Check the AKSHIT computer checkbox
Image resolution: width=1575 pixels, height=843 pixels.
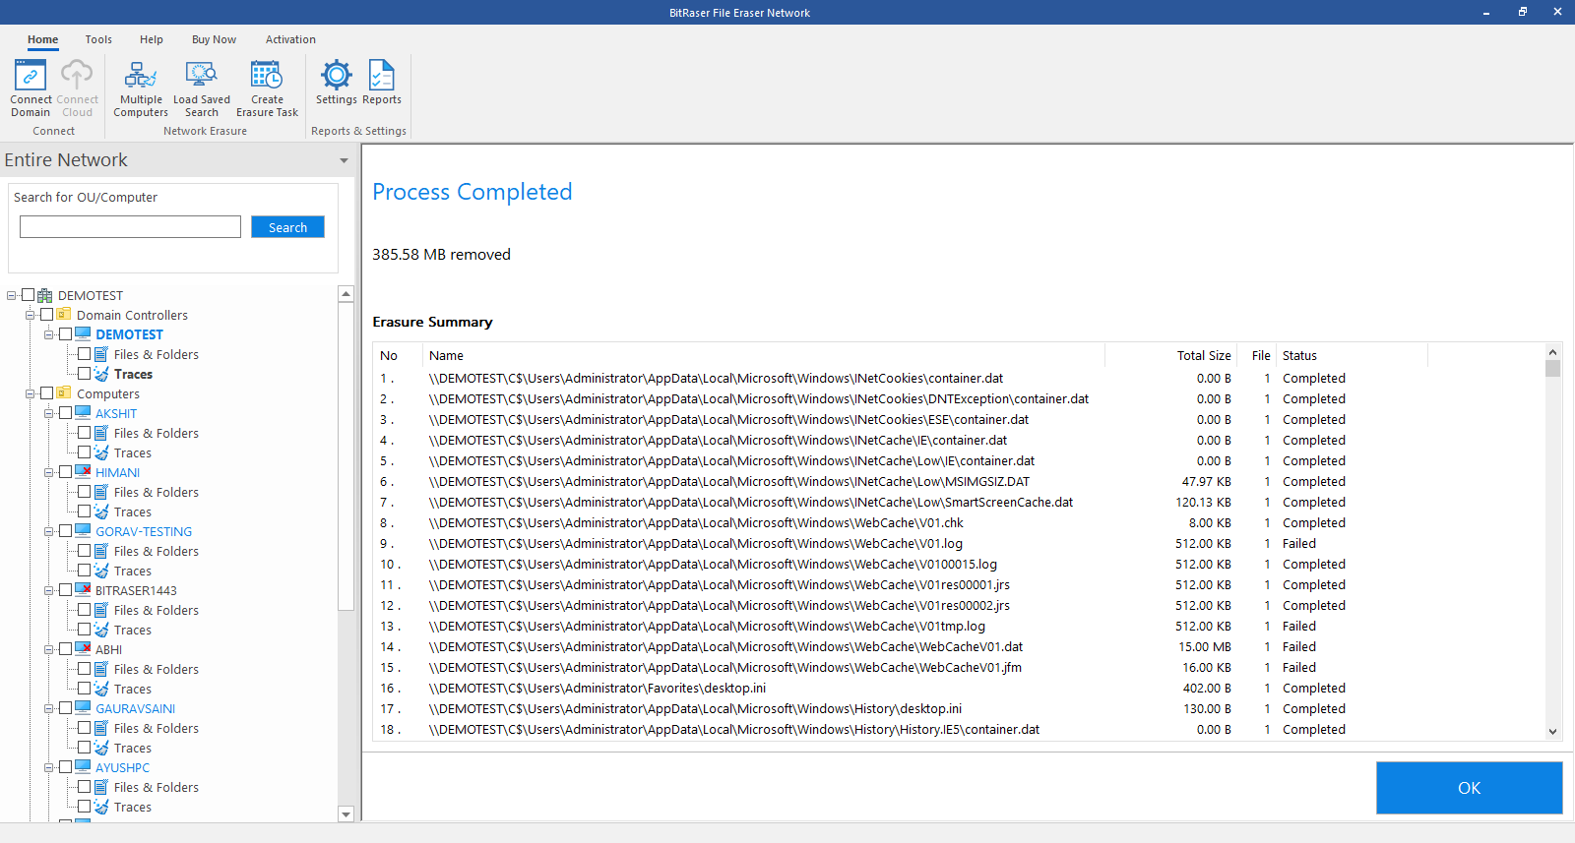pos(65,413)
